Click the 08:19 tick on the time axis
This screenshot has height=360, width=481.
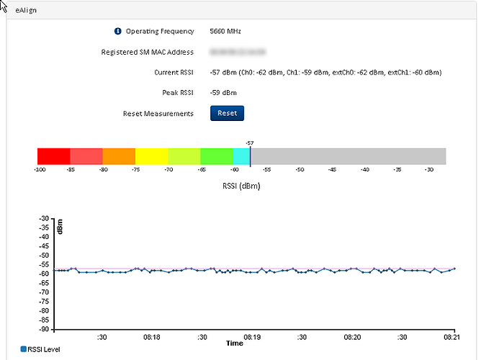252,336
